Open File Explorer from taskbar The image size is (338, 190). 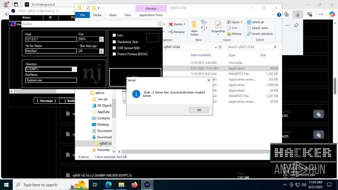click(x=121, y=185)
